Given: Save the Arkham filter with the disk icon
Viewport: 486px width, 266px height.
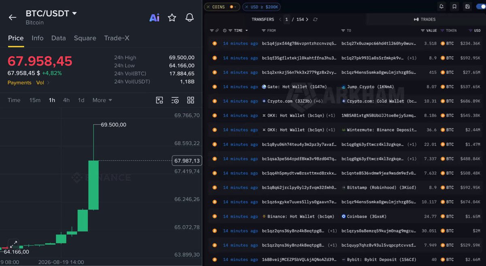Looking at the screenshot, I should pyautogui.click(x=467, y=6).
